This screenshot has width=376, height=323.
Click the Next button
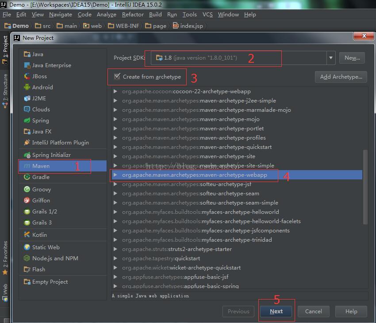pos(276,311)
